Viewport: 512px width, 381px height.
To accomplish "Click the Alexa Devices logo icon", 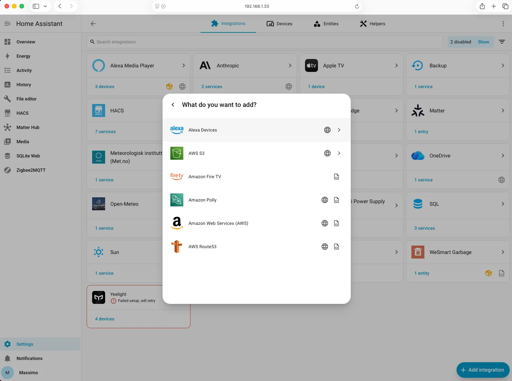I will 177,130.
